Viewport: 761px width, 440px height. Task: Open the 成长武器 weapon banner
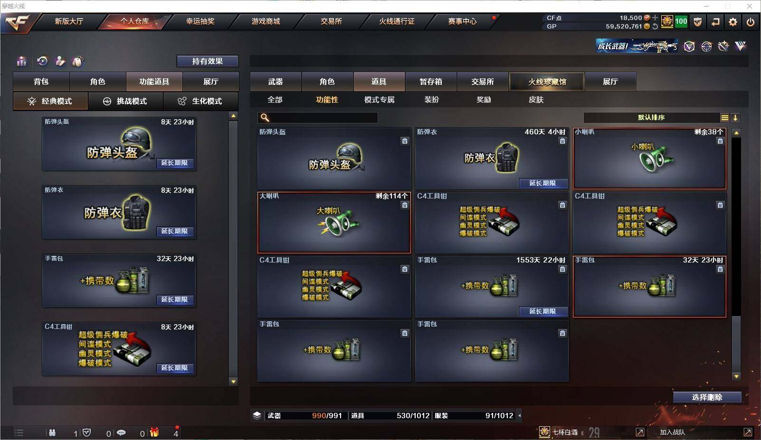(x=637, y=46)
